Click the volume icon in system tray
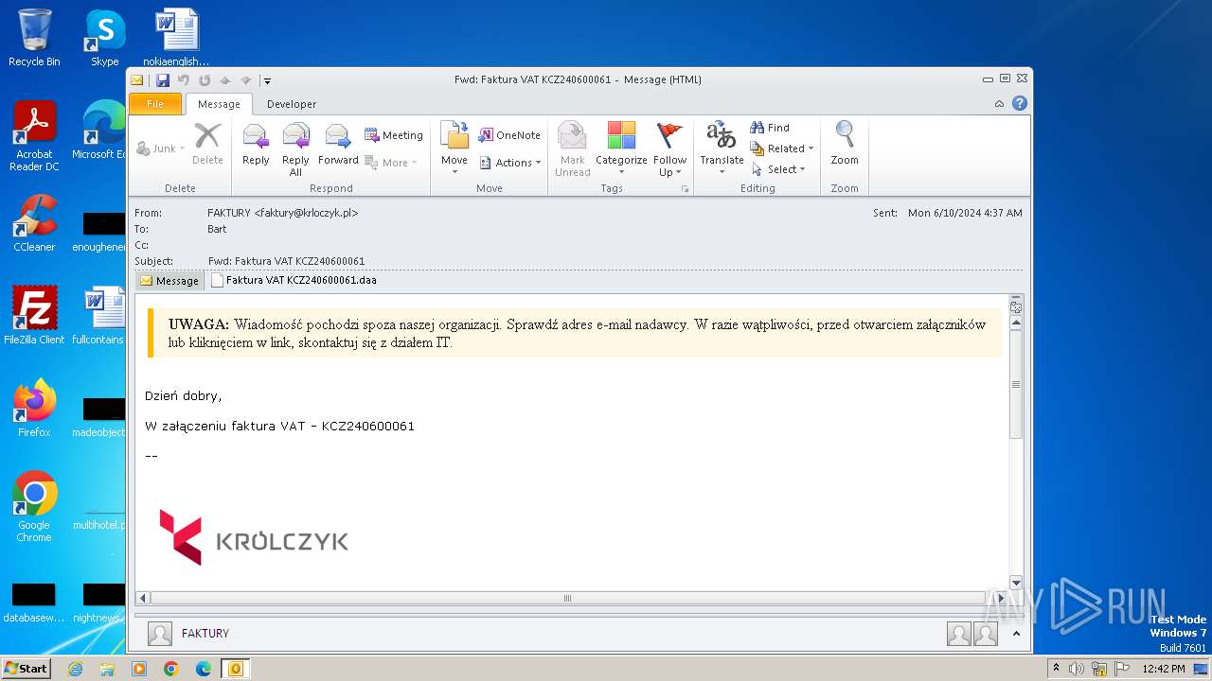Screen dimensions: 1212x681 1077,669
